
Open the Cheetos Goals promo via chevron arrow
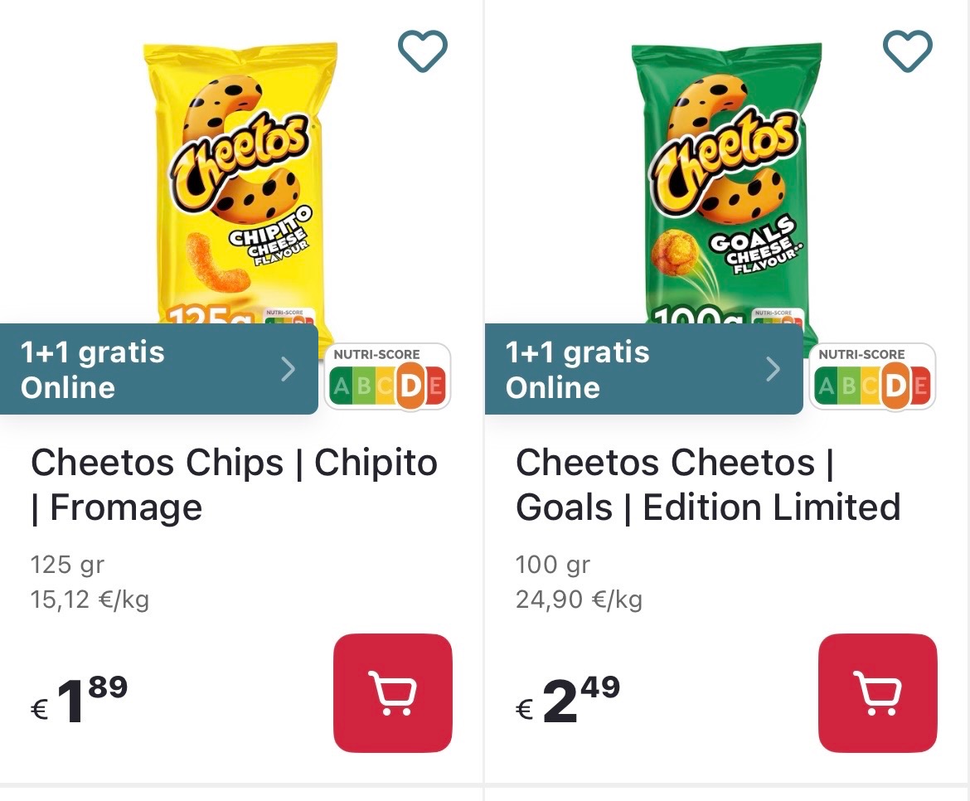click(773, 369)
